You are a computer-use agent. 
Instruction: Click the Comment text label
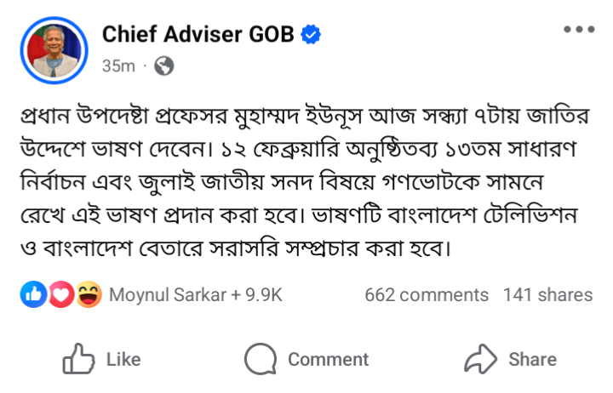[328, 360]
